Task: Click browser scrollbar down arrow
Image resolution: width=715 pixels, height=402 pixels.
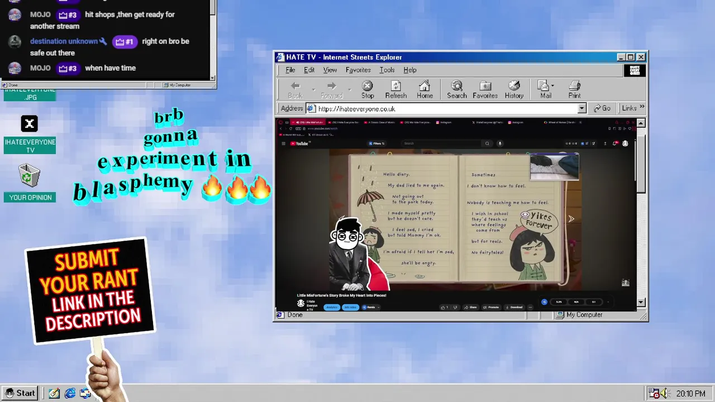Action: (641, 302)
